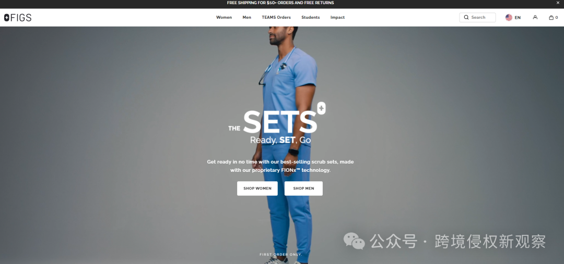Focus the Search input field
This screenshot has height=264, width=564.
pyautogui.click(x=477, y=17)
